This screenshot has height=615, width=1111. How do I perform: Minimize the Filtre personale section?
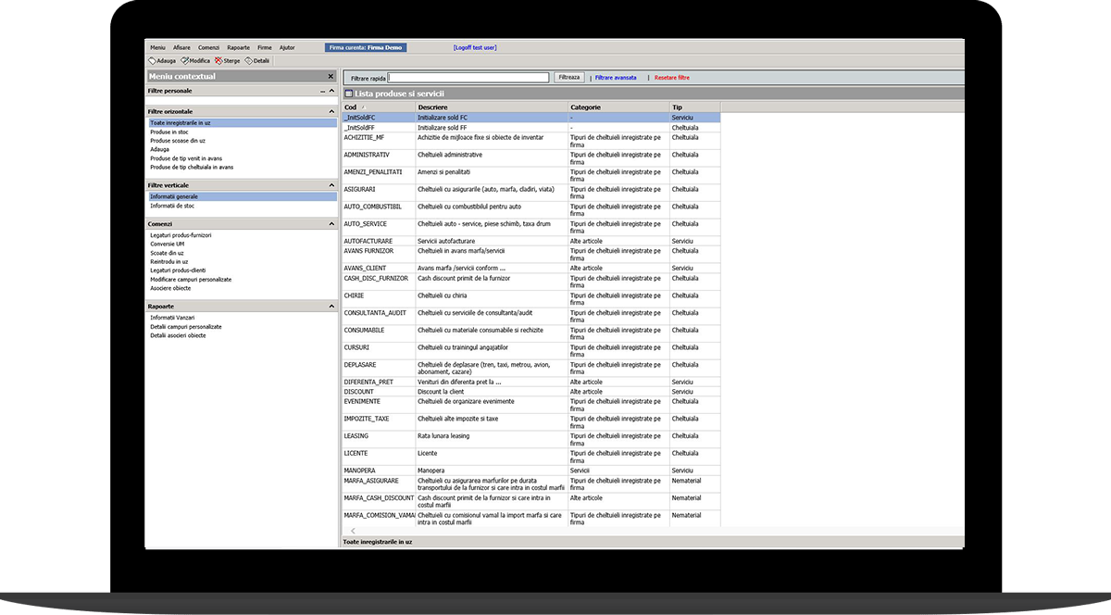pyautogui.click(x=323, y=92)
